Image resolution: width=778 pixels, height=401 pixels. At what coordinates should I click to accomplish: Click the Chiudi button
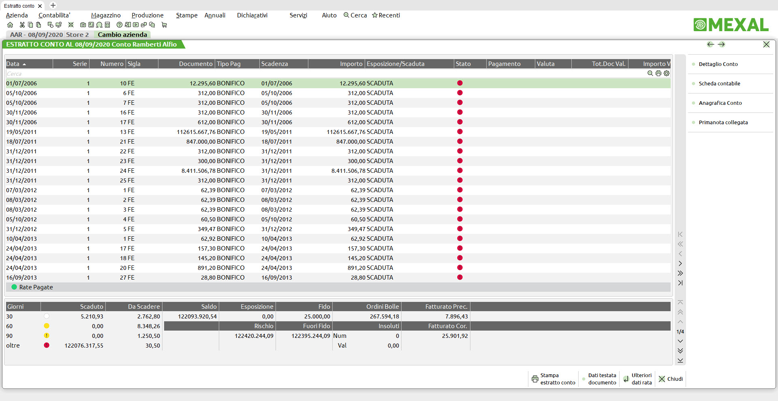point(671,379)
